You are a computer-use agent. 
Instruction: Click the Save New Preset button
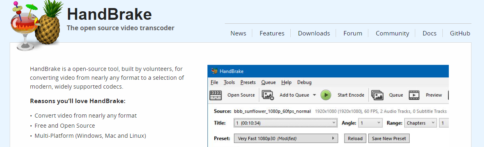tap(389, 139)
